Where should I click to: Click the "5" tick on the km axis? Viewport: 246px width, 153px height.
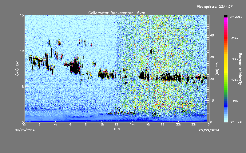pyautogui.click(x=23, y=87)
